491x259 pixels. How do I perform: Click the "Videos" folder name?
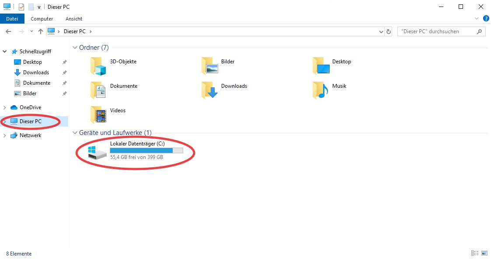[118, 111]
